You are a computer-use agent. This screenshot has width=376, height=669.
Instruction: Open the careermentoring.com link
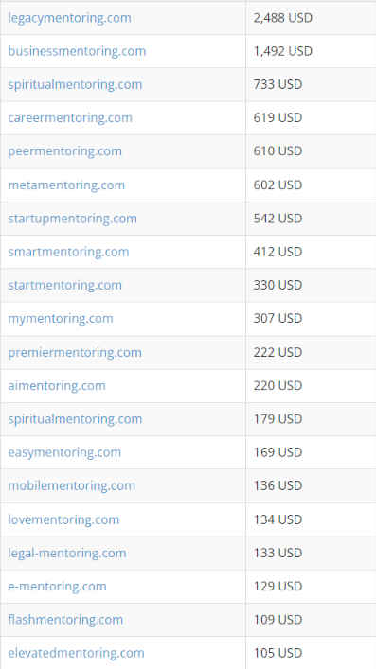(x=70, y=117)
